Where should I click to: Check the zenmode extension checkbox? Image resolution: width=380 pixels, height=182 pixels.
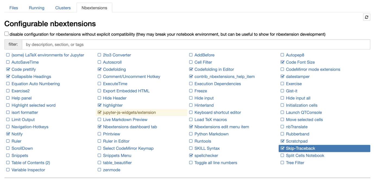(x=99, y=170)
